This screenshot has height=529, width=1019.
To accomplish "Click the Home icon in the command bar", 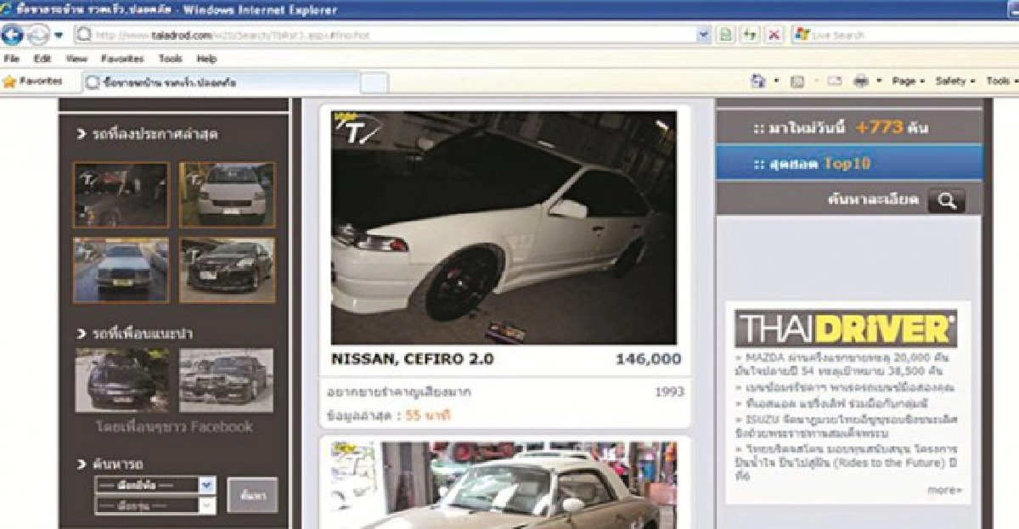I will pyautogui.click(x=758, y=82).
